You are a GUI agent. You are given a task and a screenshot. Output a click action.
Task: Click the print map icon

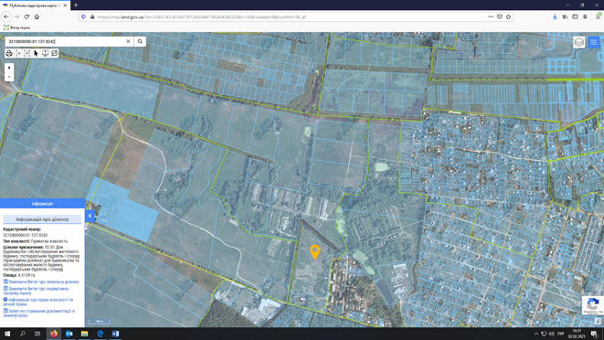[9, 53]
